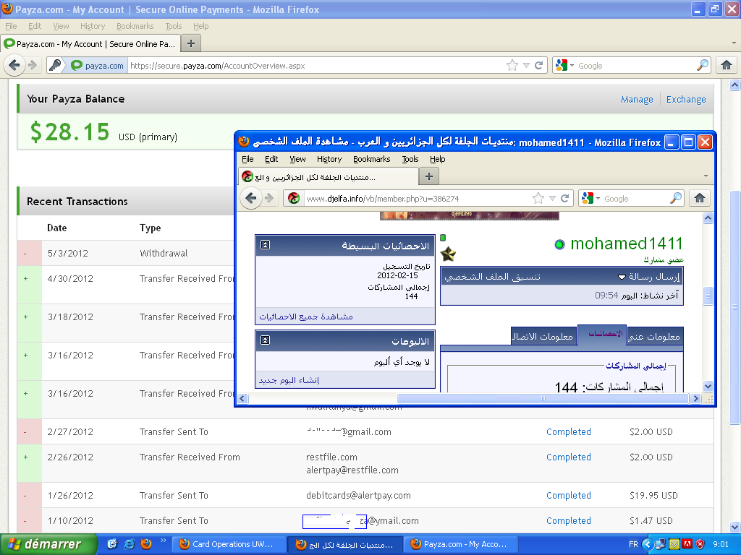Go back in the Payza Firefox window
Viewport: 741px width, 555px height.
click(x=14, y=65)
